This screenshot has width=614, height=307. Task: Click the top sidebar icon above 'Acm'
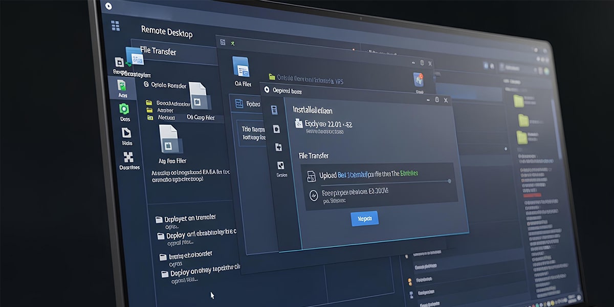click(119, 62)
